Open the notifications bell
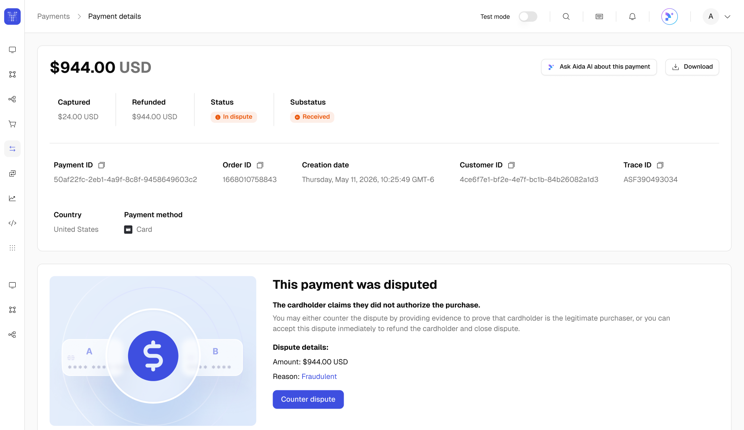Screen dimensions: 744x430 tap(632, 16)
